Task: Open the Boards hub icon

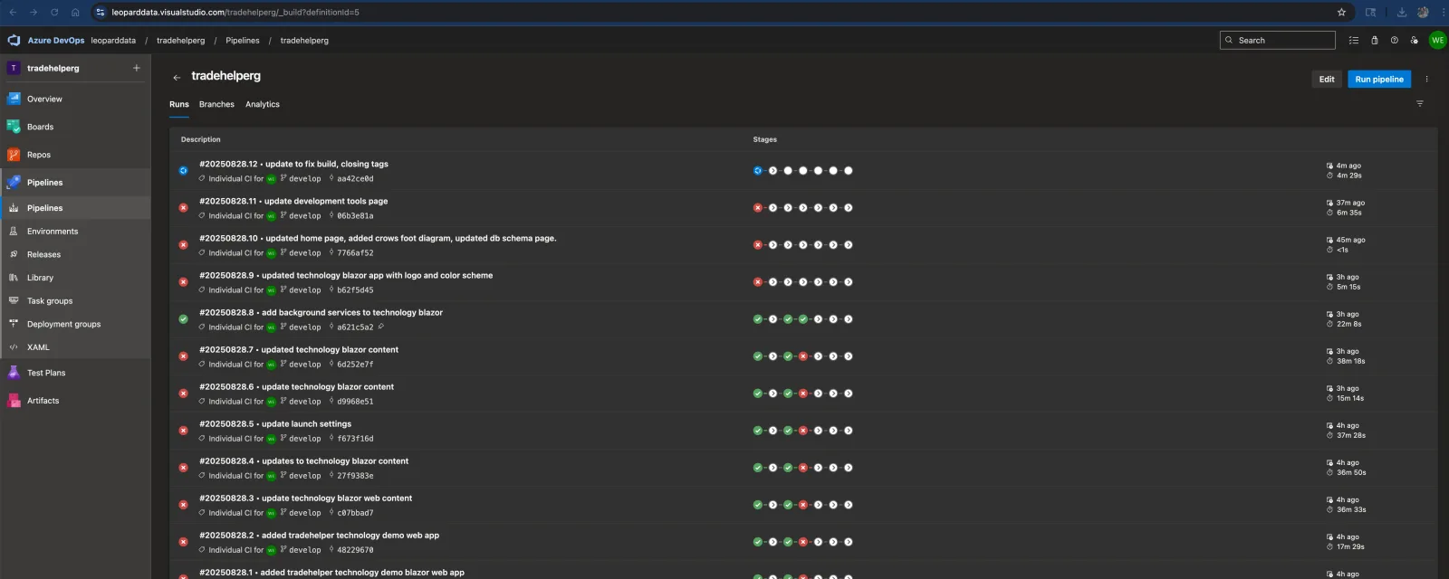Action: (14, 127)
